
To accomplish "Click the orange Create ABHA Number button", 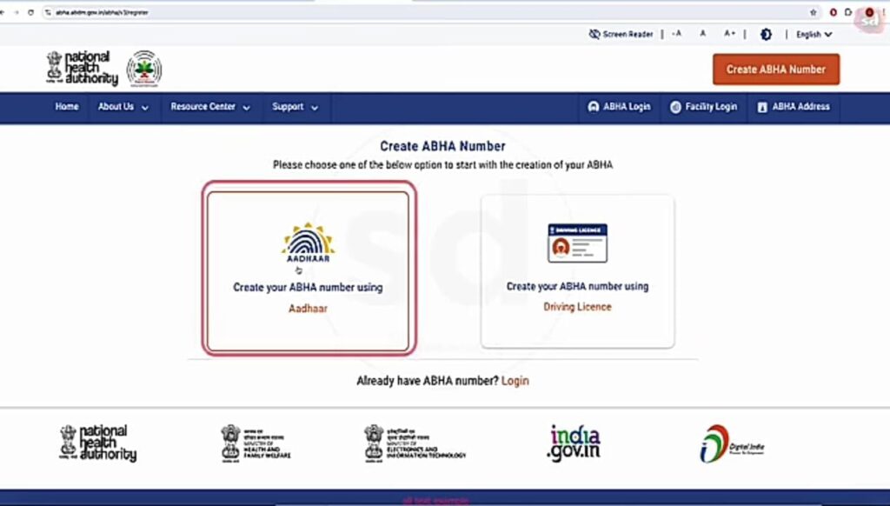I will point(776,70).
